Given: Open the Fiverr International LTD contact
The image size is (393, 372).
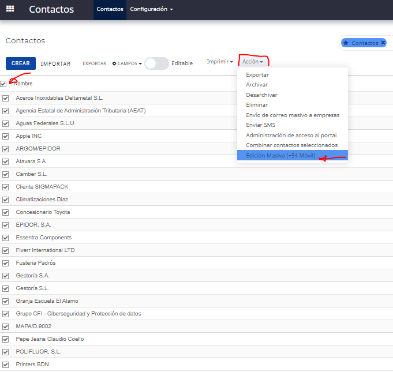Looking at the screenshot, I should coord(45,250).
